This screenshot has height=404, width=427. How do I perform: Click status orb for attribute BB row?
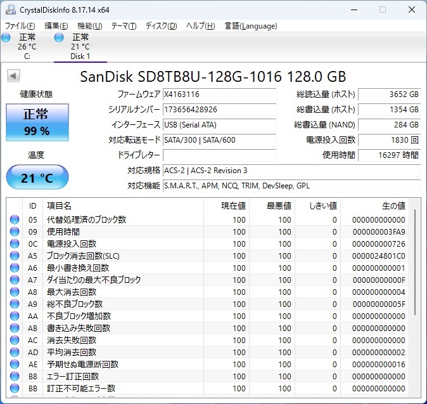[15, 388]
